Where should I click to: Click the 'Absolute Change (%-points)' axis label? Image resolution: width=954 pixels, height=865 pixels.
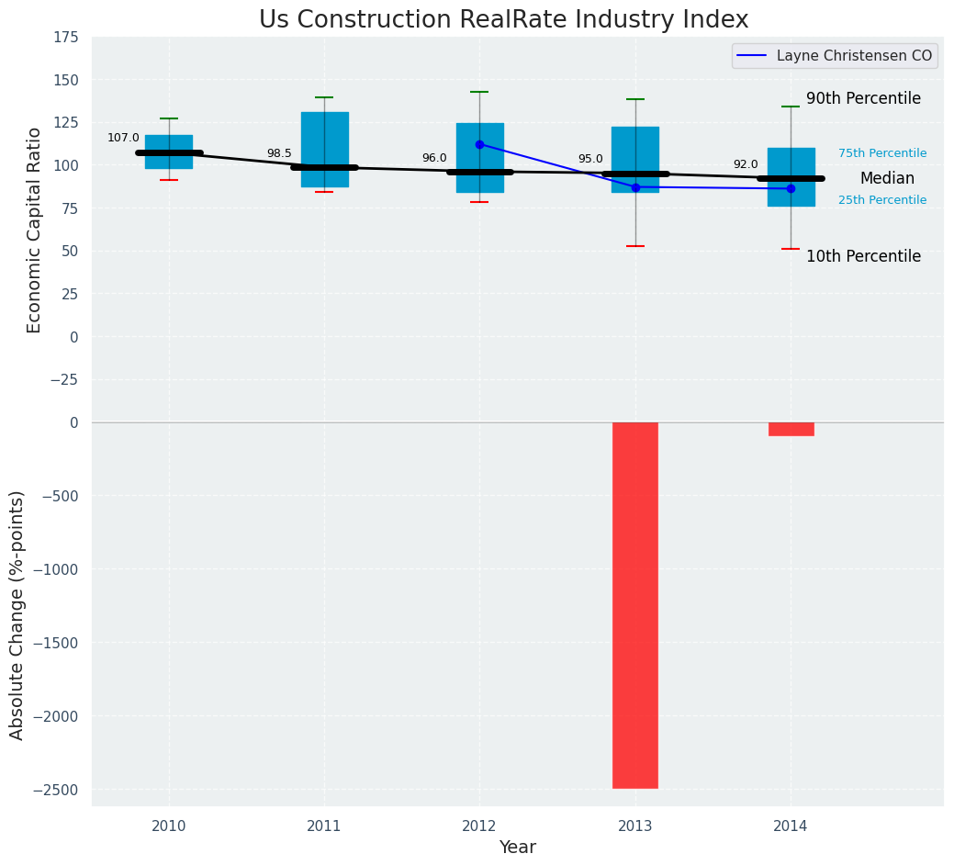click(17, 615)
